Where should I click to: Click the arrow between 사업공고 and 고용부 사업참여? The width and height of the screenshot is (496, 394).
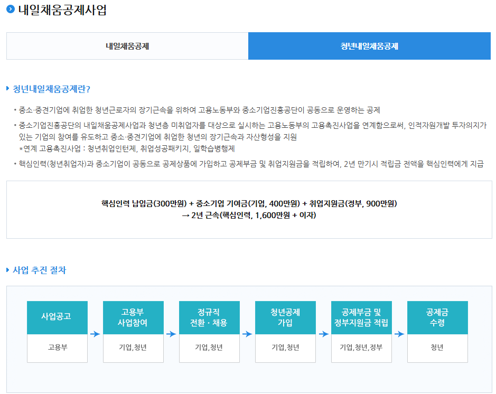[95, 334]
